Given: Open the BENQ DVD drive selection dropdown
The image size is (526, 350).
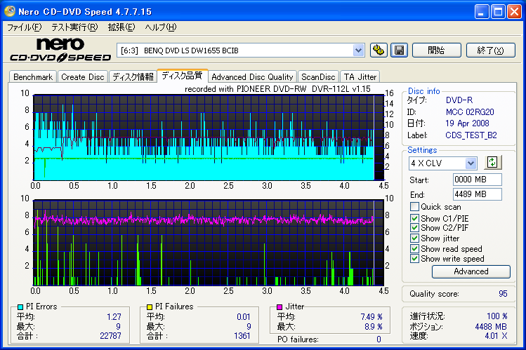Looking at the screenshot, I should (x=358, y=50).
